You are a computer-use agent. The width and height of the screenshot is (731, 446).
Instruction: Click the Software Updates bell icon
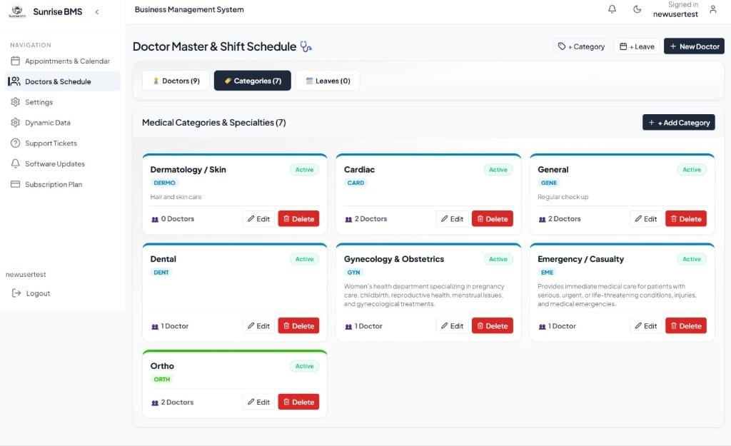click(16, 163)
